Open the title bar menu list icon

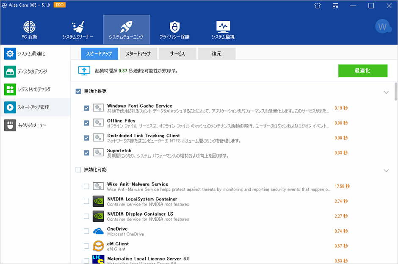pos(335,6)
